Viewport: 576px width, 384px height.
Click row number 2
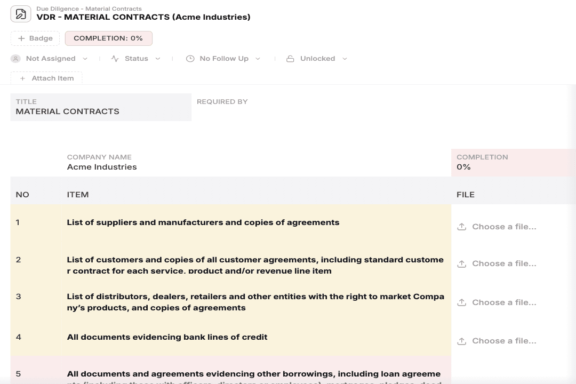point(18,260)
